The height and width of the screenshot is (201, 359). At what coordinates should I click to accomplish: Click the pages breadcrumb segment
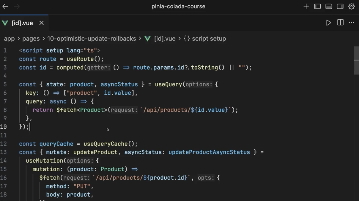click(31, 39)
